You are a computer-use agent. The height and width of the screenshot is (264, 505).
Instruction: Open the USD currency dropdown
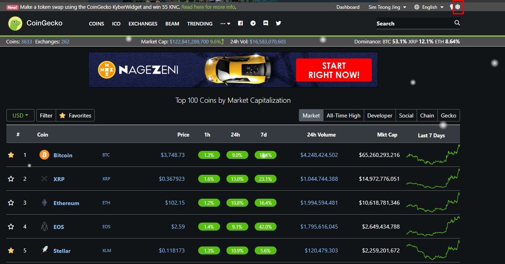20,115
